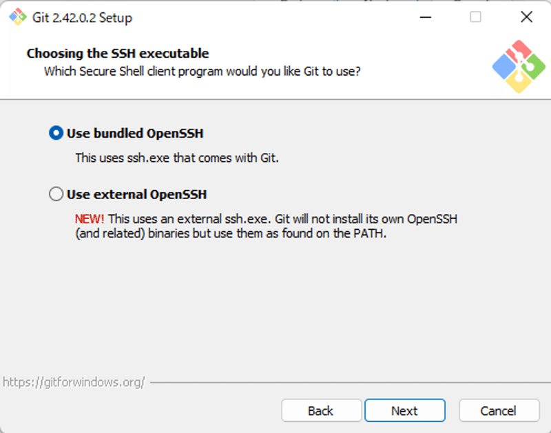Select the bundled OpenSSH radio circle
551x433 pixels.
(56, 134)
